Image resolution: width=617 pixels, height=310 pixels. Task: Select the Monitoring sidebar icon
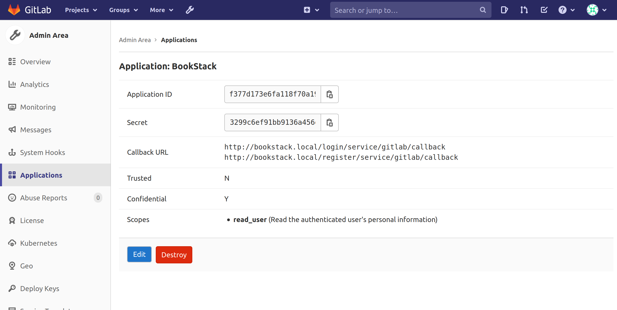click(12, 107)
